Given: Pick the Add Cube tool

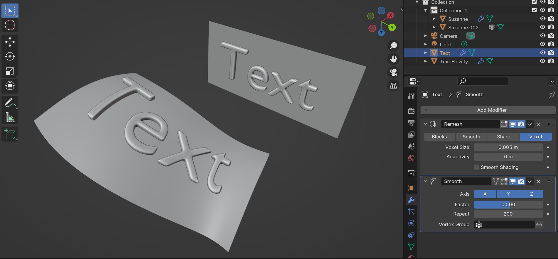Looking at the screenshot, I should (10, 134).
